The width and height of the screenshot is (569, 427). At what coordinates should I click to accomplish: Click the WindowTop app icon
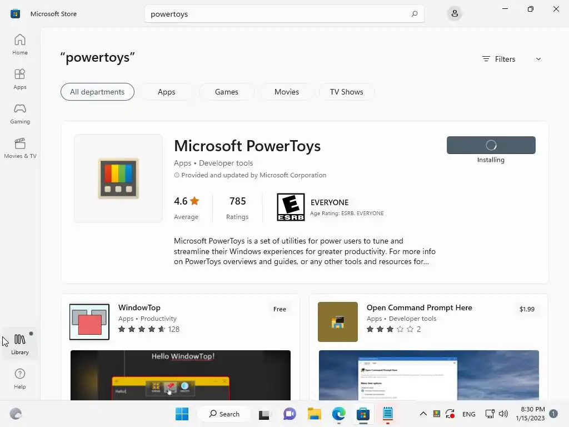tap(89, 322)
